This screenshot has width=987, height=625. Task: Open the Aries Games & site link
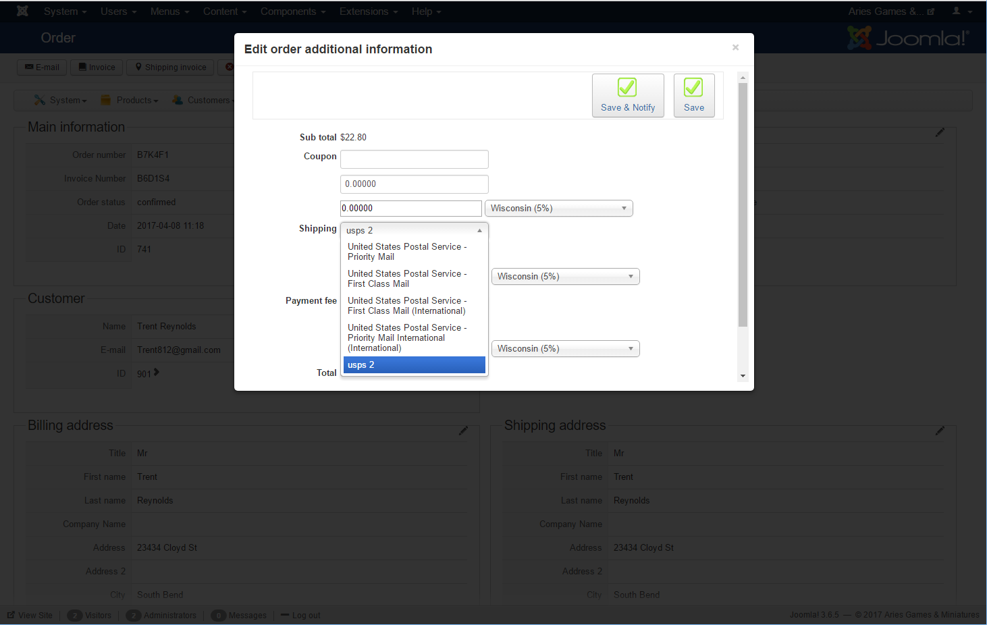tap(891, 11)
